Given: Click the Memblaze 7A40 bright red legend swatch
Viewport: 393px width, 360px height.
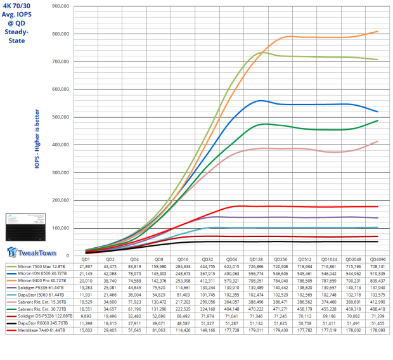Looking at the screenshot, I should (11, 330).
